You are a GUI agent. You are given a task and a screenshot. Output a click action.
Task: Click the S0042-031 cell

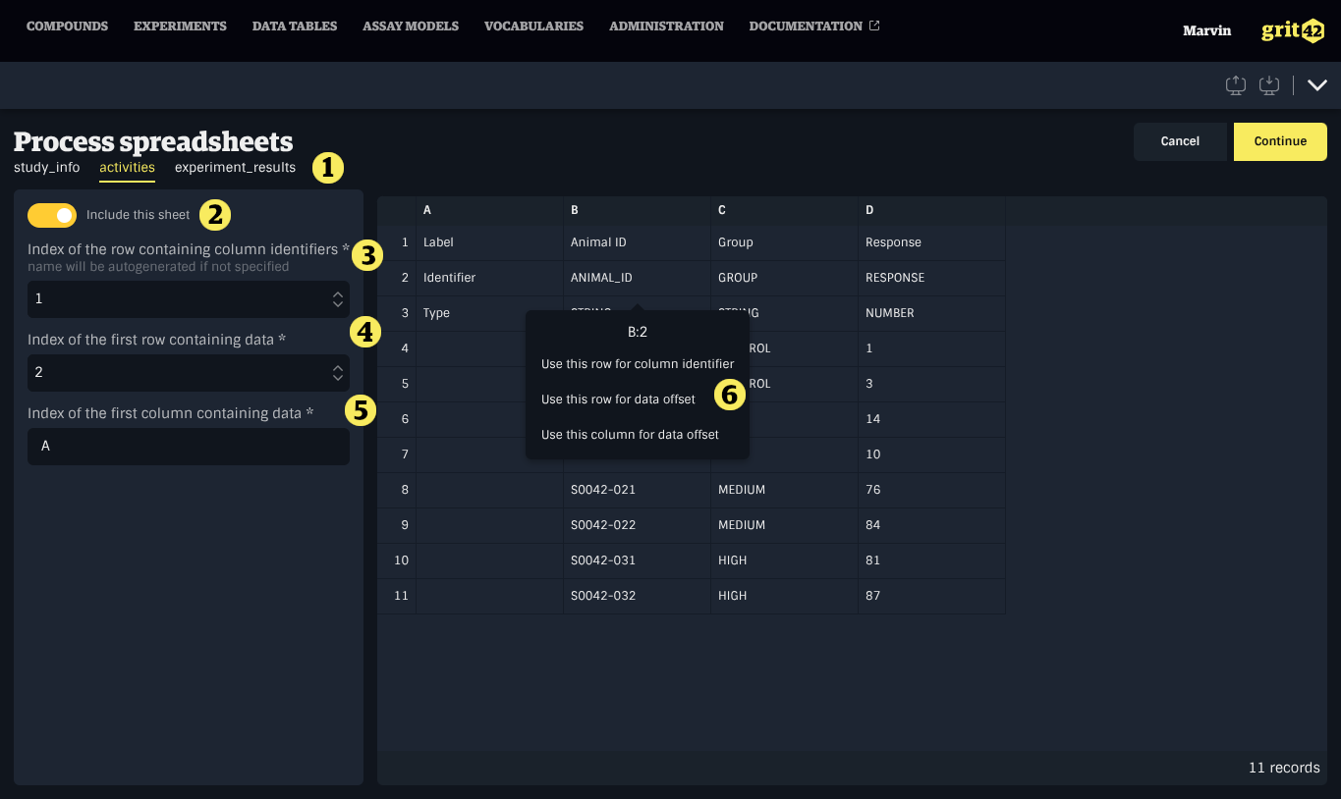point(638,560)
